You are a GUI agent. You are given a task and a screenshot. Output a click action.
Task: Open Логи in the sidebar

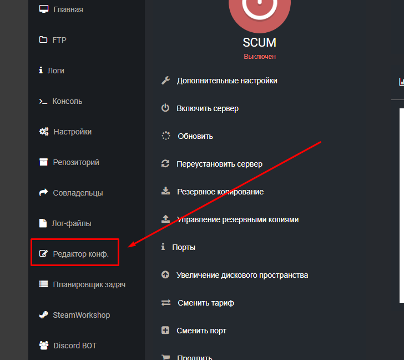pos(56,71)
